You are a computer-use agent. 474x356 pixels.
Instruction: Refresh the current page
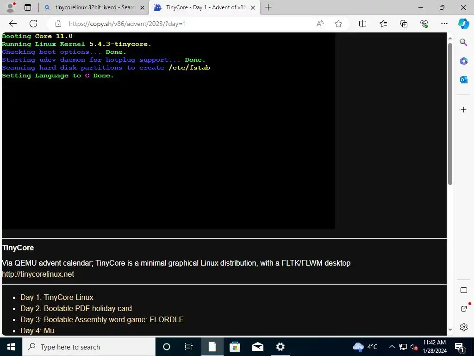[x=33, y=24]
